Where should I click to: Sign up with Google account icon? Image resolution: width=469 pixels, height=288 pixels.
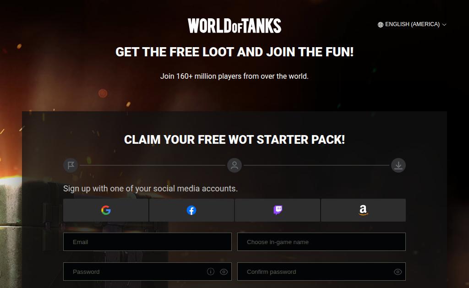106,210
